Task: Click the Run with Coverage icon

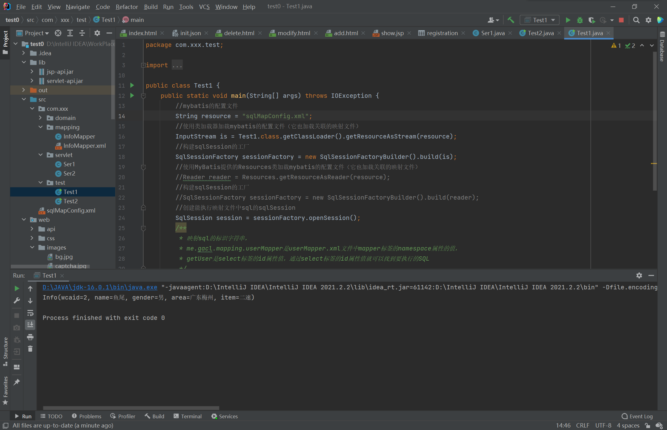Action: (x=591, y=20)
